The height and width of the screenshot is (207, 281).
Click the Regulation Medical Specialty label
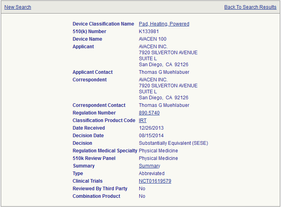[105, 151]
